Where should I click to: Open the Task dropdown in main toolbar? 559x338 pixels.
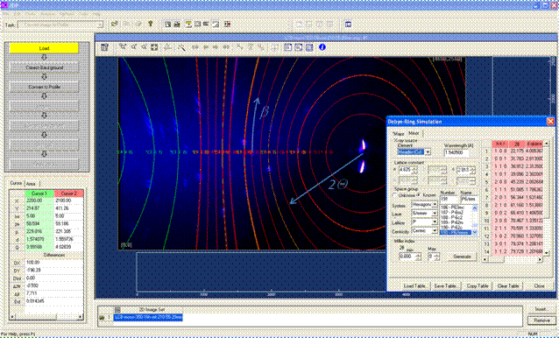(x=100, y=25)
